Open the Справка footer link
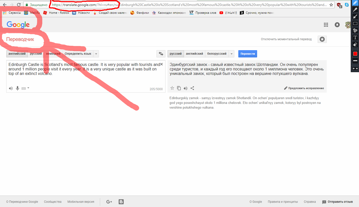The width and height of the screenshot is (359, 207). (310, 202)
